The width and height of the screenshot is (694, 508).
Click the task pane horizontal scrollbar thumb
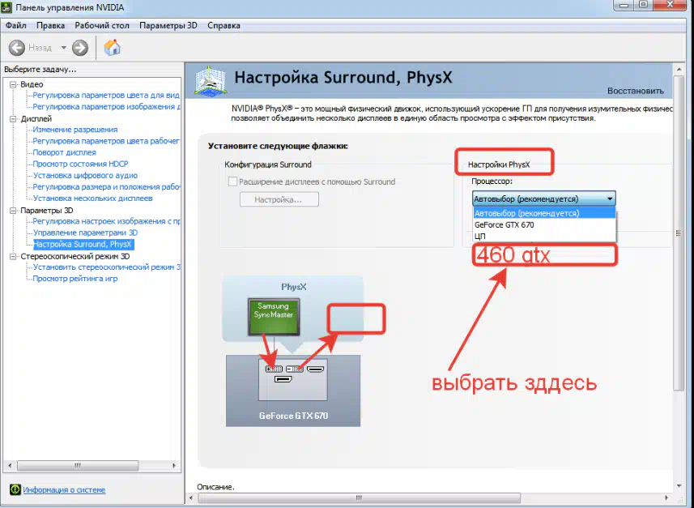(x=78, y=466)
